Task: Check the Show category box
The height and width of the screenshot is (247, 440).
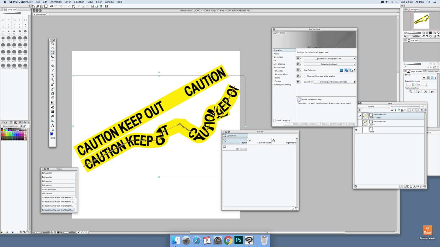Action: (x=275, y=120)
